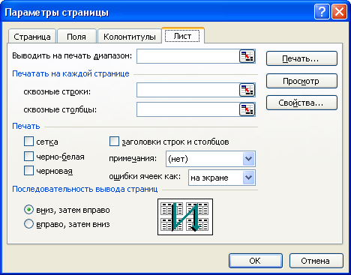Enable the сетка checkbox

click(x=28, y=142)
